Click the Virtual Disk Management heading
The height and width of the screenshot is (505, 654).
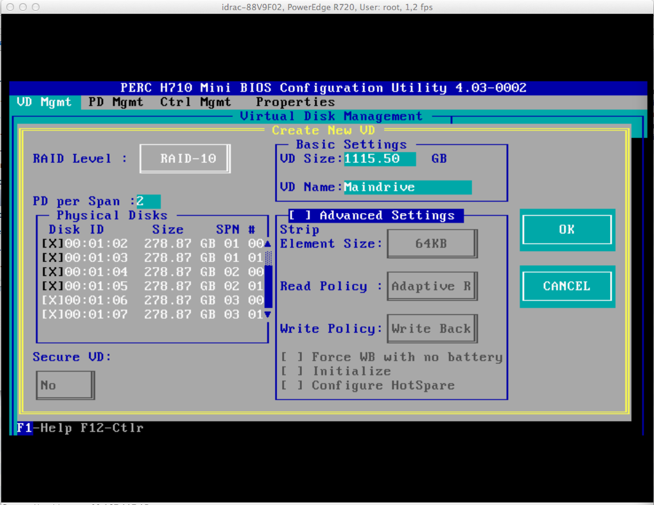331,116
